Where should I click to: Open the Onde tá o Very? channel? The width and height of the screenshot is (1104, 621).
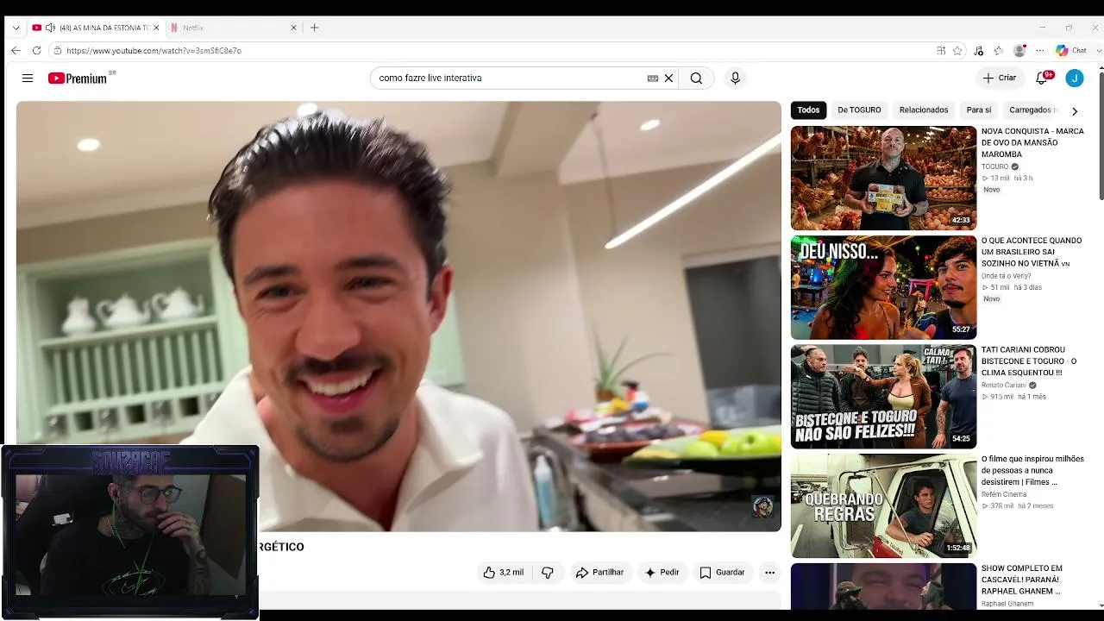point(1006,276)
